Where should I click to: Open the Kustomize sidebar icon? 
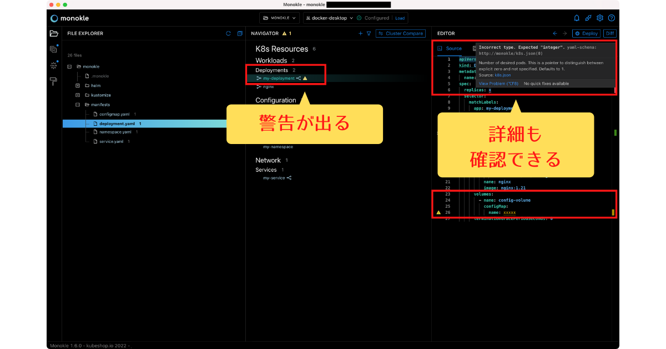pyautogui.click(x=54, y=49)
